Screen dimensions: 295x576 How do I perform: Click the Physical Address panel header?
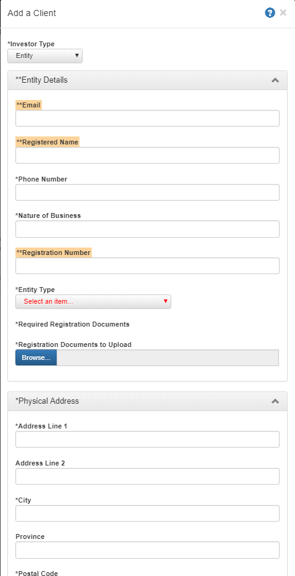(147, 401)
